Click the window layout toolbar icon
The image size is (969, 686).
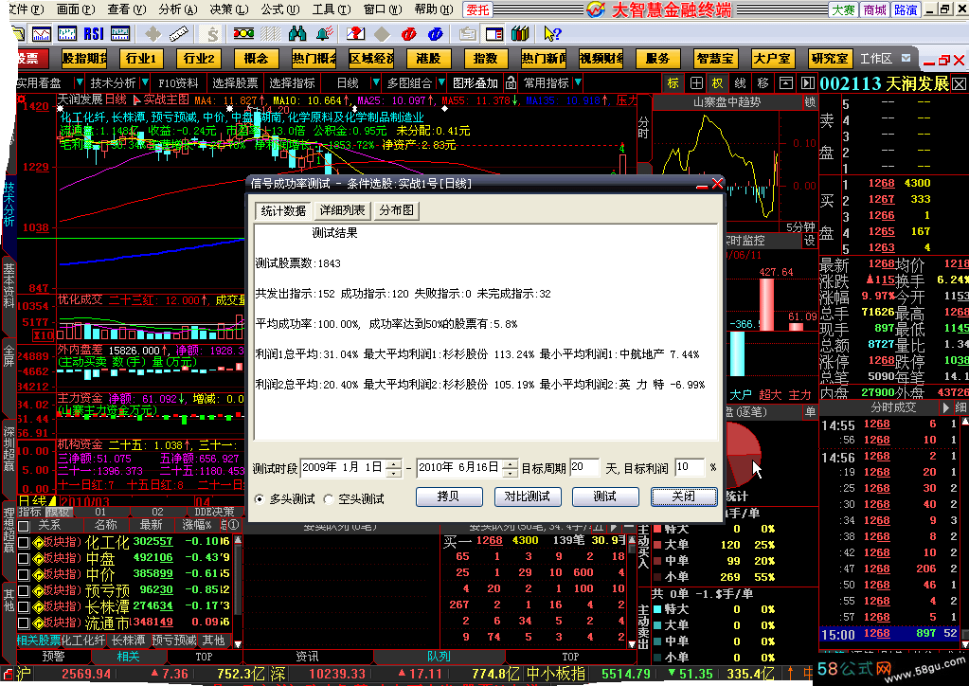pos(494,34)
